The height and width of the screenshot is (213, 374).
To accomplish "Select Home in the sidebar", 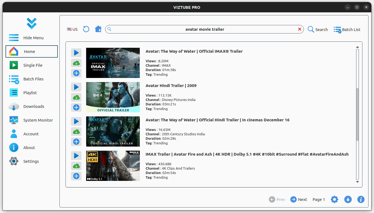I will pyautogui.click(x=32, y=52).
